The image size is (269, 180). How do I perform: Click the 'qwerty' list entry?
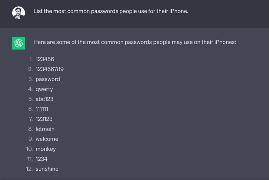pos(44,89)
